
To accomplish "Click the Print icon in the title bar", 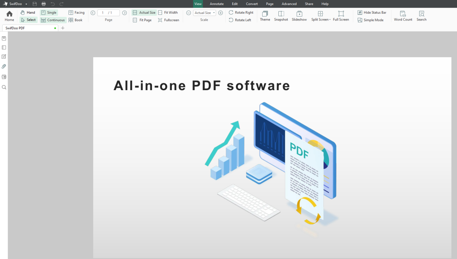I will [x=44, y=4].
